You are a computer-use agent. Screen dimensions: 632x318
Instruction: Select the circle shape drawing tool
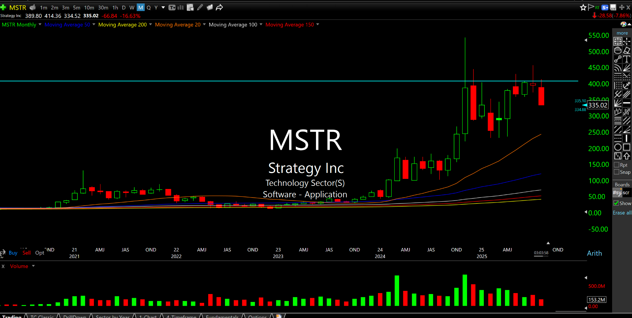pos(618,147)
